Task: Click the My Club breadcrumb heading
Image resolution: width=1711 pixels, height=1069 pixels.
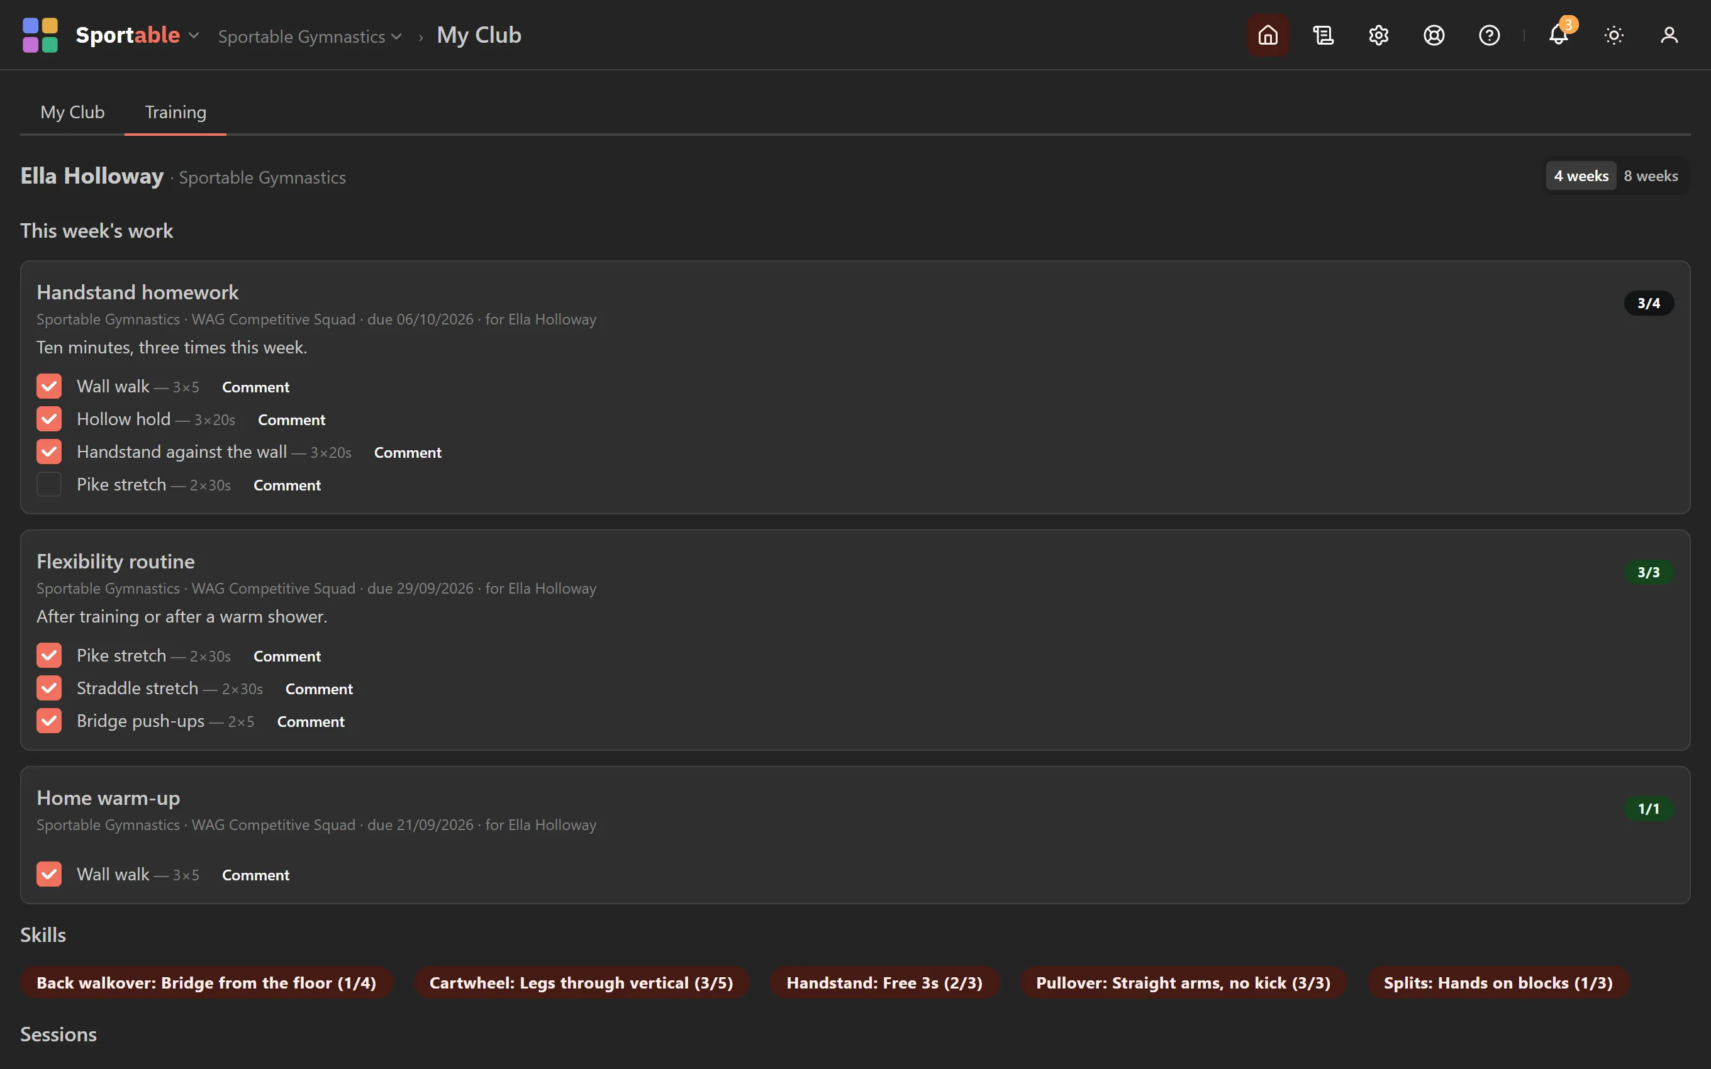Action: coord(479,35)
